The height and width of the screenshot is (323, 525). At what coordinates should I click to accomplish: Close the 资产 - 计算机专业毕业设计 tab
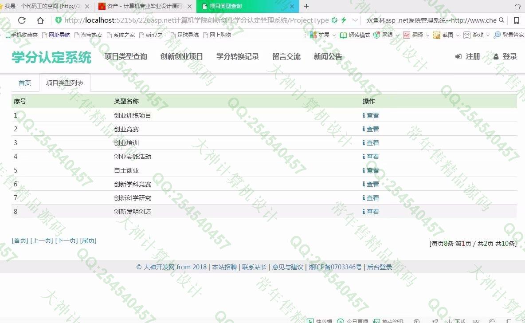tap(189, 6)
